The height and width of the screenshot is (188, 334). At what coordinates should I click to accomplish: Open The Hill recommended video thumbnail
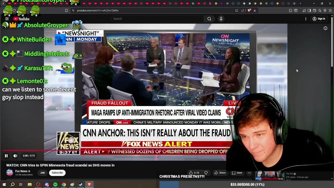(269, 176)
